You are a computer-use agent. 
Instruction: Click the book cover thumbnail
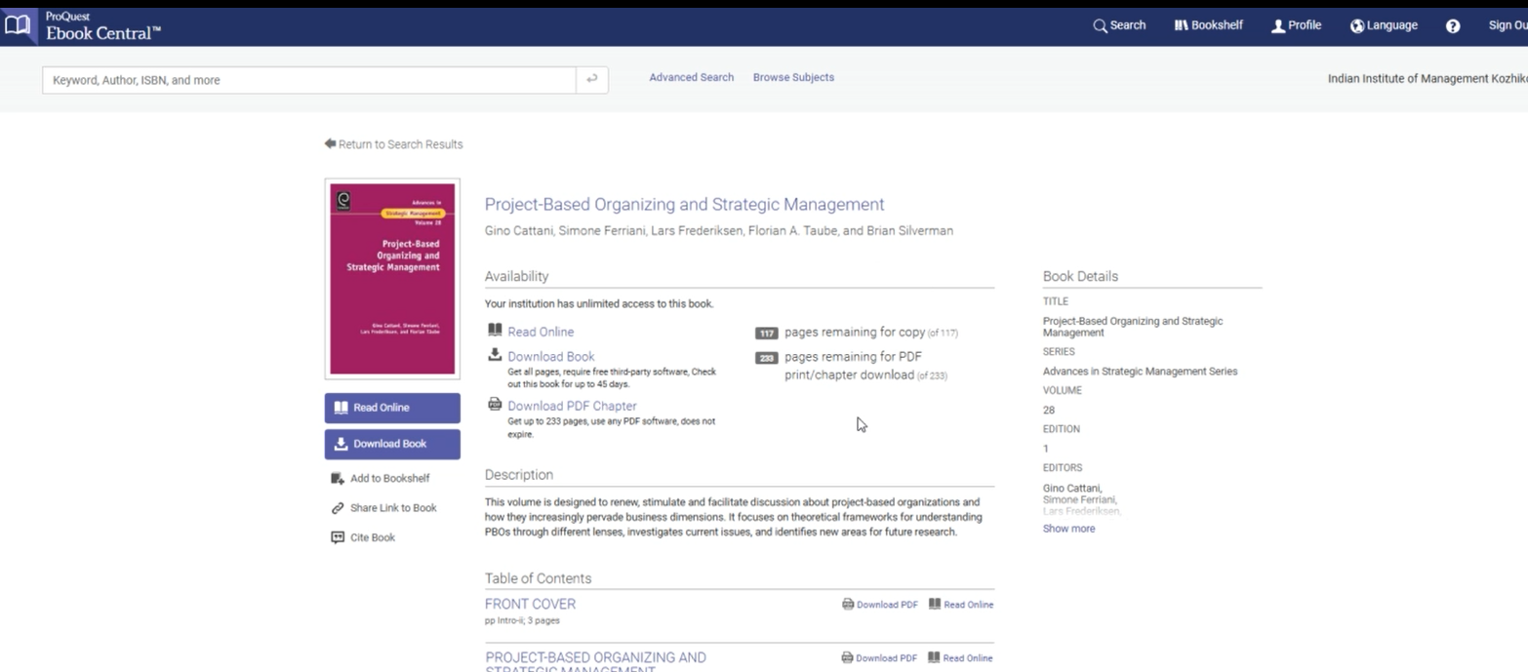(392, 279)
